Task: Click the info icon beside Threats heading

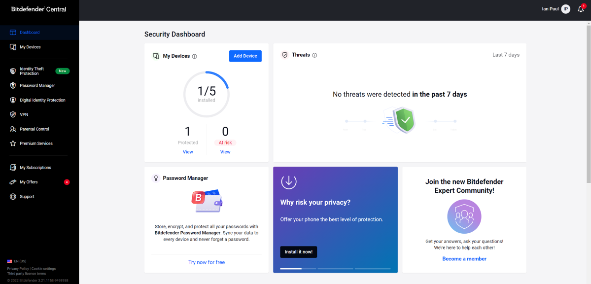Action: pyautogui.click(x=314, y=55)
